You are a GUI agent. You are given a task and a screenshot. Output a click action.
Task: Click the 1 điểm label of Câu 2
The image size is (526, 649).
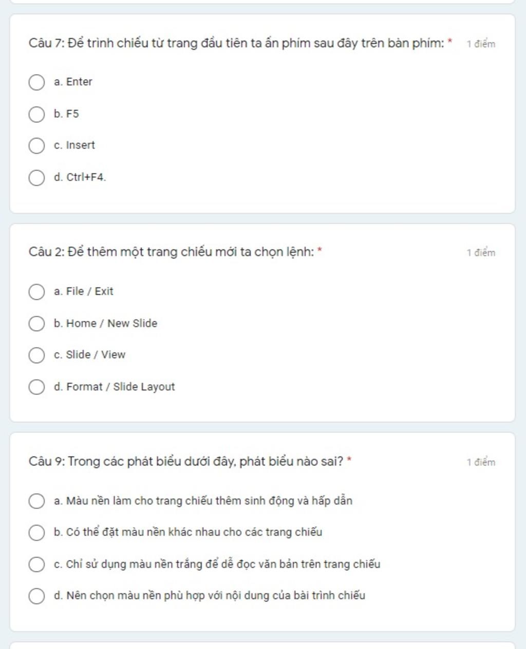pos(481,253)
